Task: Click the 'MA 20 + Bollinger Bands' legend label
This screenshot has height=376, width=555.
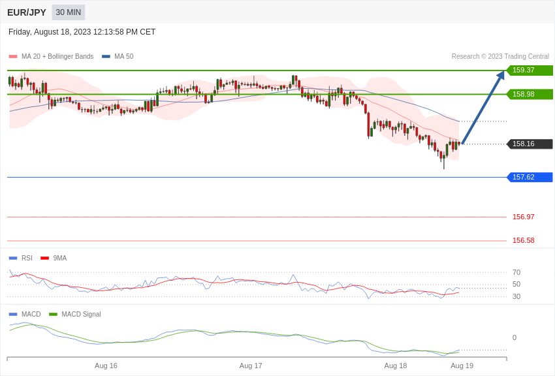Action: (57, 57)
